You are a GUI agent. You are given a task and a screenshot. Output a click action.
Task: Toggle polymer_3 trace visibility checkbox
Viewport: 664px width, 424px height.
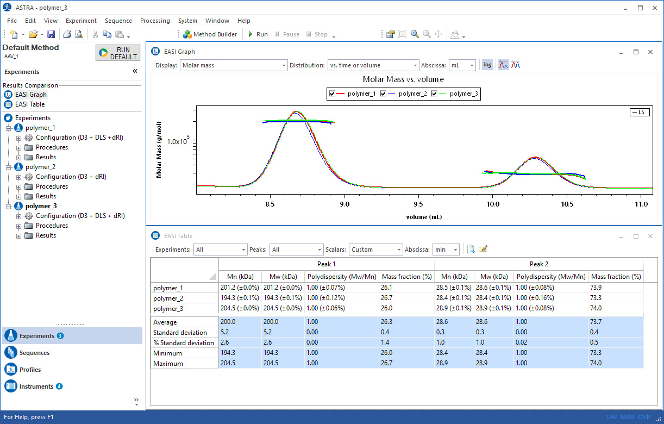[434, 94]
